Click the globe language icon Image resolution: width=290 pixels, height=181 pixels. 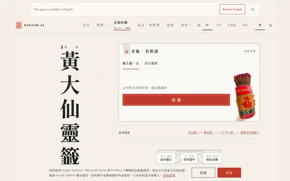(199, 25)
